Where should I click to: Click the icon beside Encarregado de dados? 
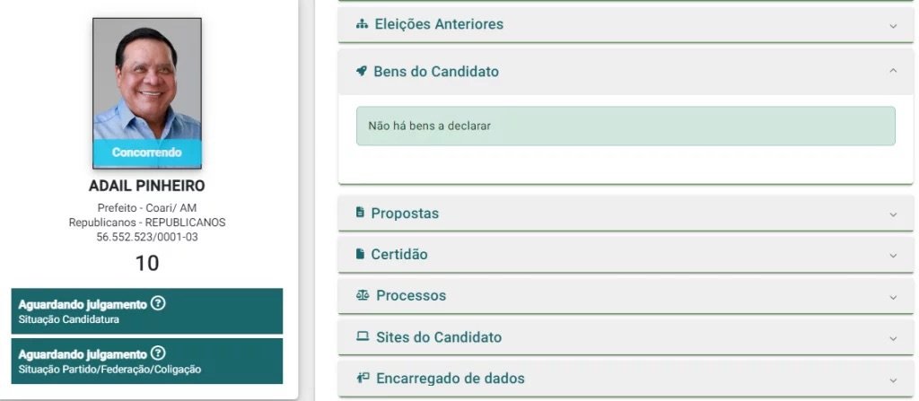363,378
